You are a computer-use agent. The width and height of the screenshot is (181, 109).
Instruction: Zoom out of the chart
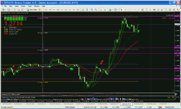click(x=96, y=10)
